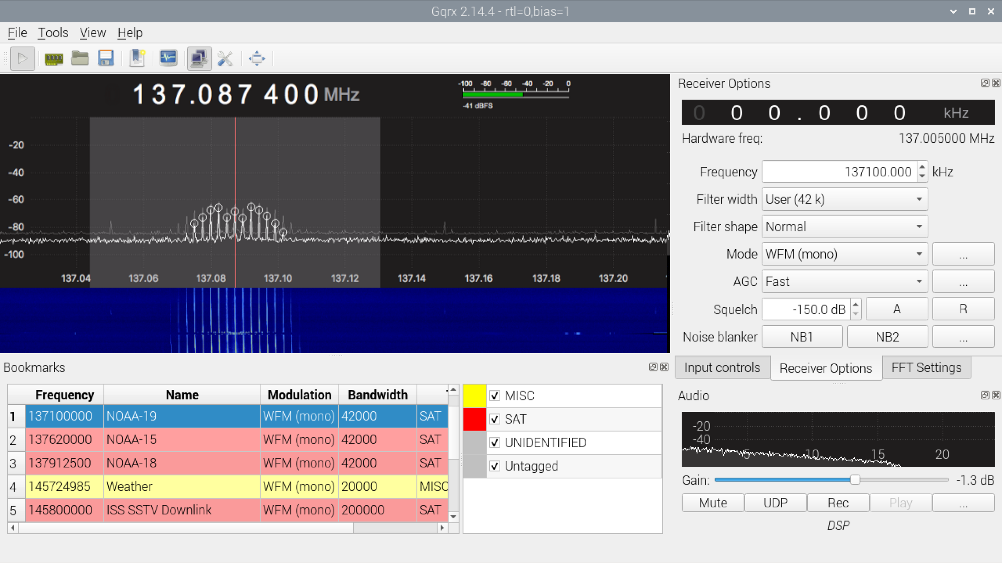The image size is (1002, 563).
Task: Open the bookmark toolbar icon
Action: (x=137, y=59)
